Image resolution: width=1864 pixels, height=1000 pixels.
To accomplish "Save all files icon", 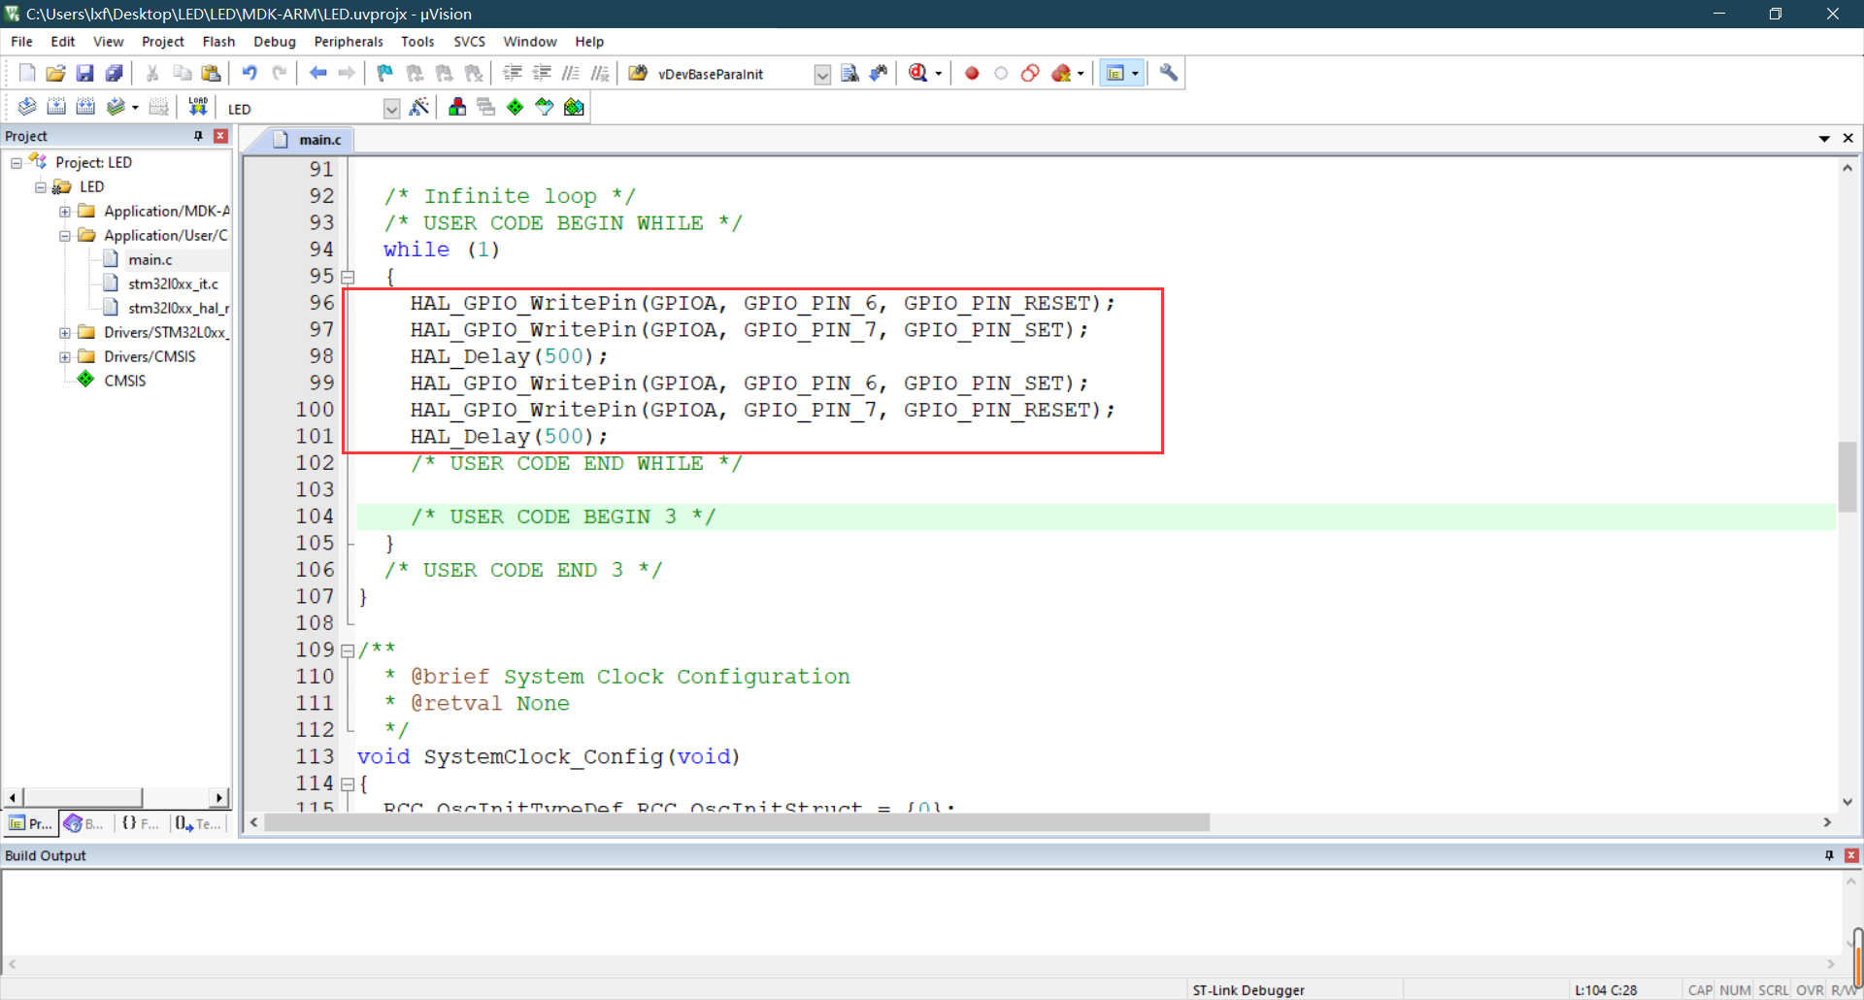I will (x=115, y=73).
